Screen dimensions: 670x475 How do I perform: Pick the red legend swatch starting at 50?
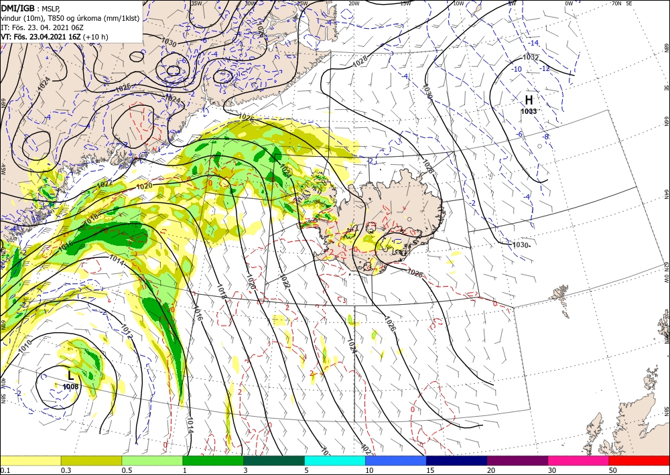[x=639, y=460]
